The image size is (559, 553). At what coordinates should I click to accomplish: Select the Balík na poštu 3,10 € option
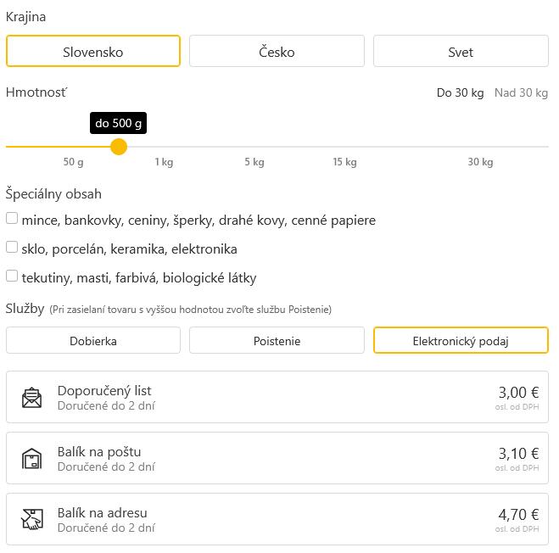pyautogui.click(x=277, y=458)
